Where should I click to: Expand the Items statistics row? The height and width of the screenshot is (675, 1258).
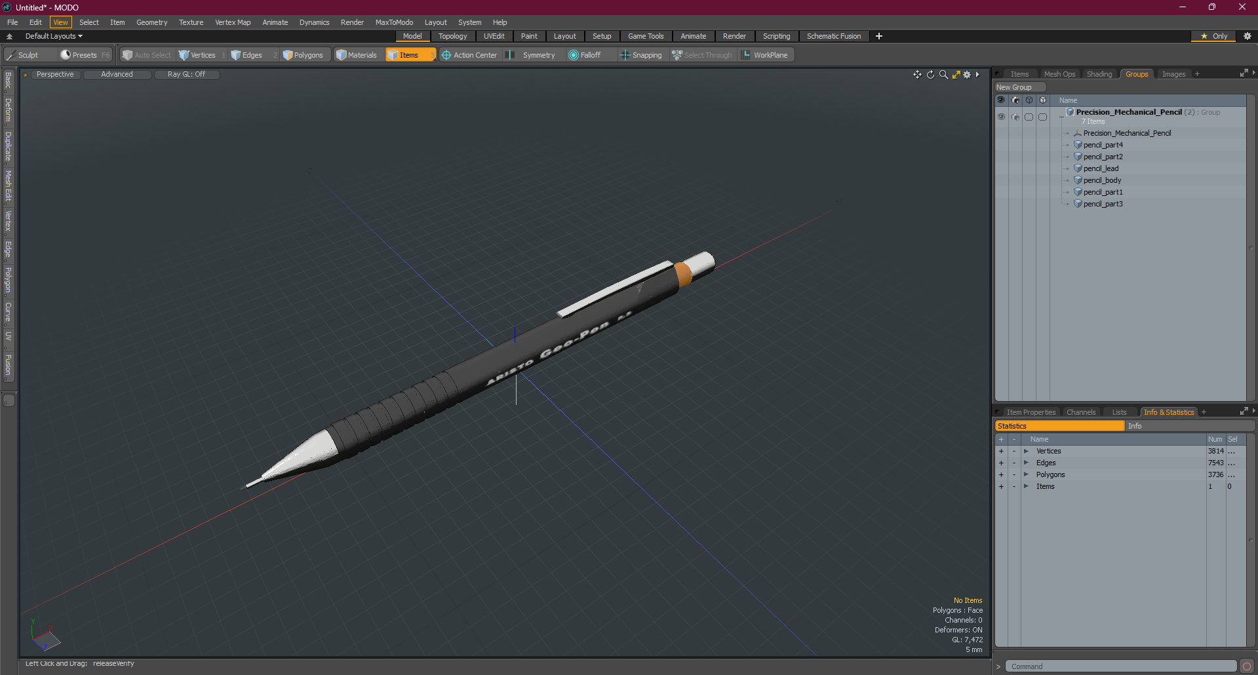click(1026, 486)
